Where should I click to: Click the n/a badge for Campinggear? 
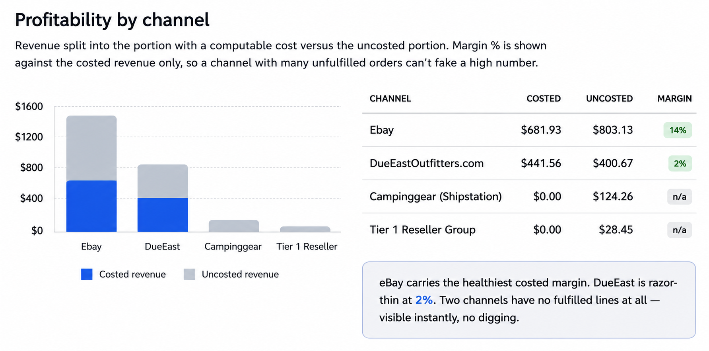click(x=680, y=197)
